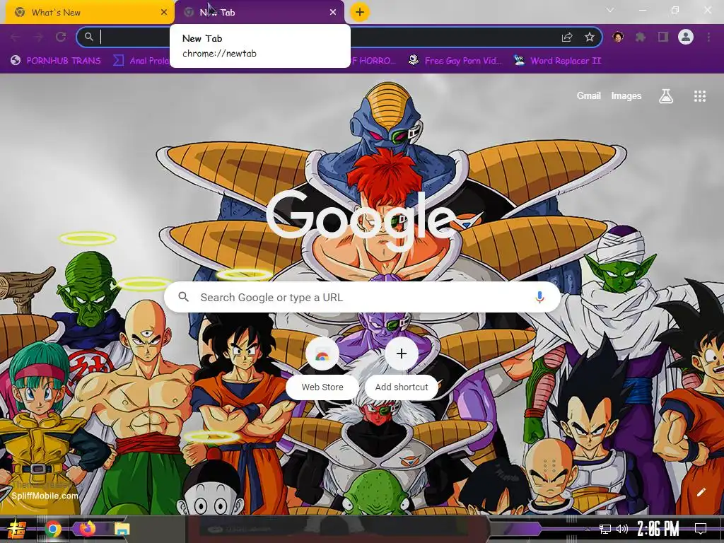This screenshot has width=724, height=543.
Task: Open the pinned avatar extension icon
Action: tap(618, 37)
